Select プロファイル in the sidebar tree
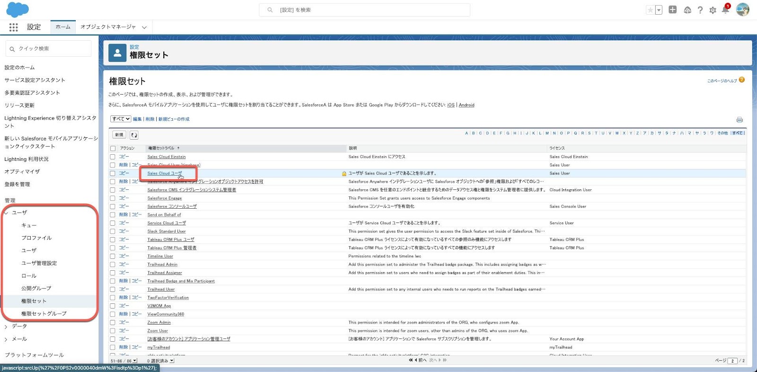Screen dimensions: 757x372 36,238
